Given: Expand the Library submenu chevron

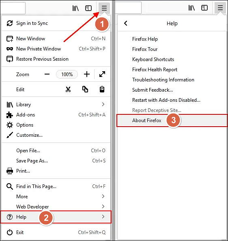Looking at the screenshot, I should tap(103, 104).
